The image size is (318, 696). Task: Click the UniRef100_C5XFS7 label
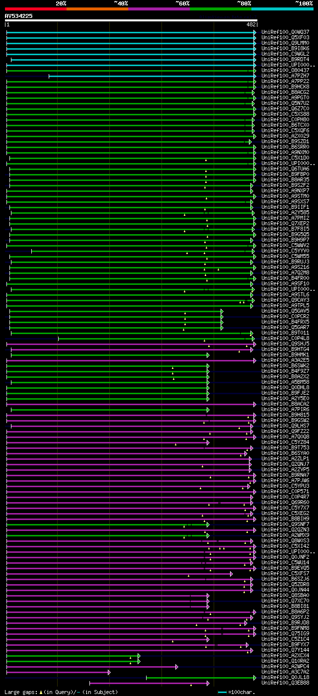pyautogui.click(x=285, y=573)
